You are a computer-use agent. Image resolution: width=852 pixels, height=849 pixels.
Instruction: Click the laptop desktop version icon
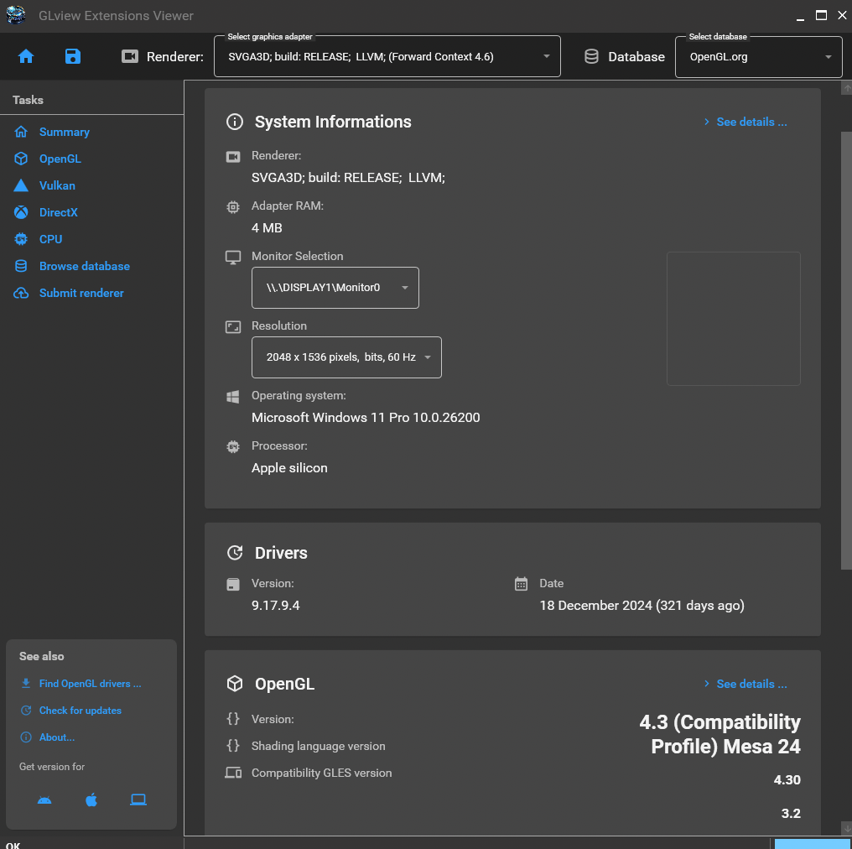(x=138, y=800)
